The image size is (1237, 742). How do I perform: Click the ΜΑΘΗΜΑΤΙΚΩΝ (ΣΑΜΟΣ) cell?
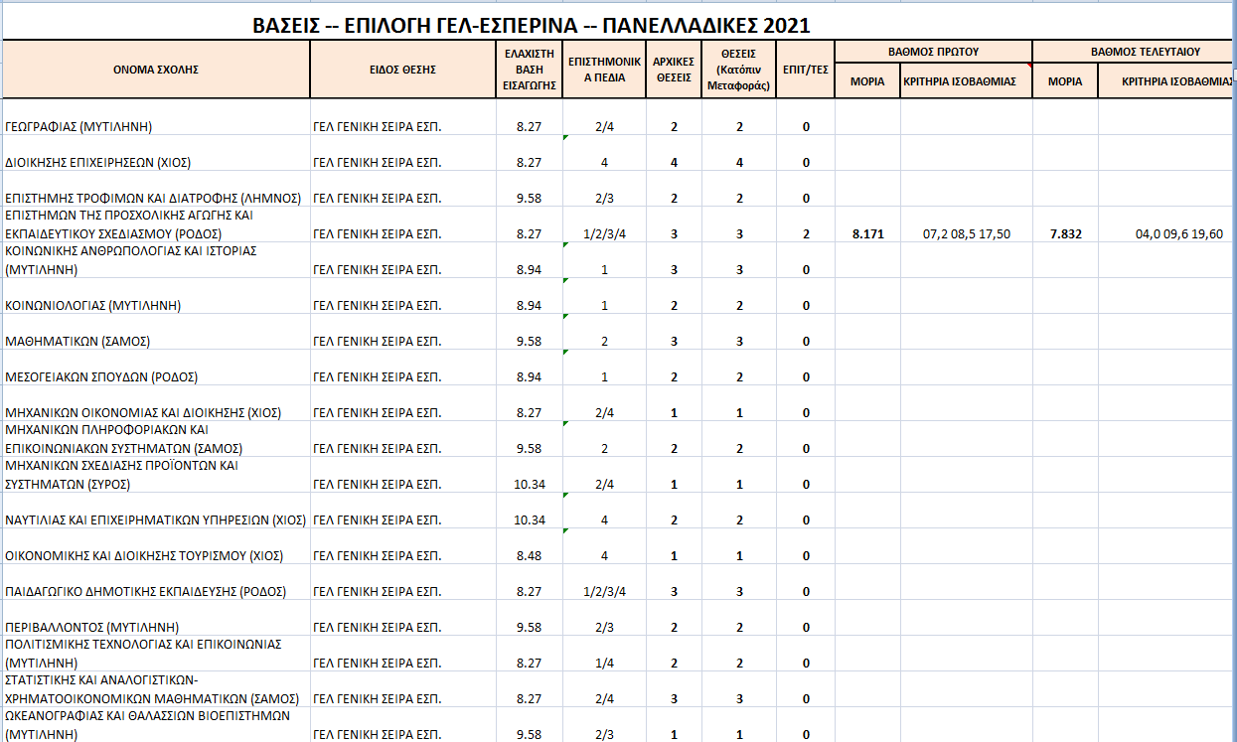(x=156, y=332)
